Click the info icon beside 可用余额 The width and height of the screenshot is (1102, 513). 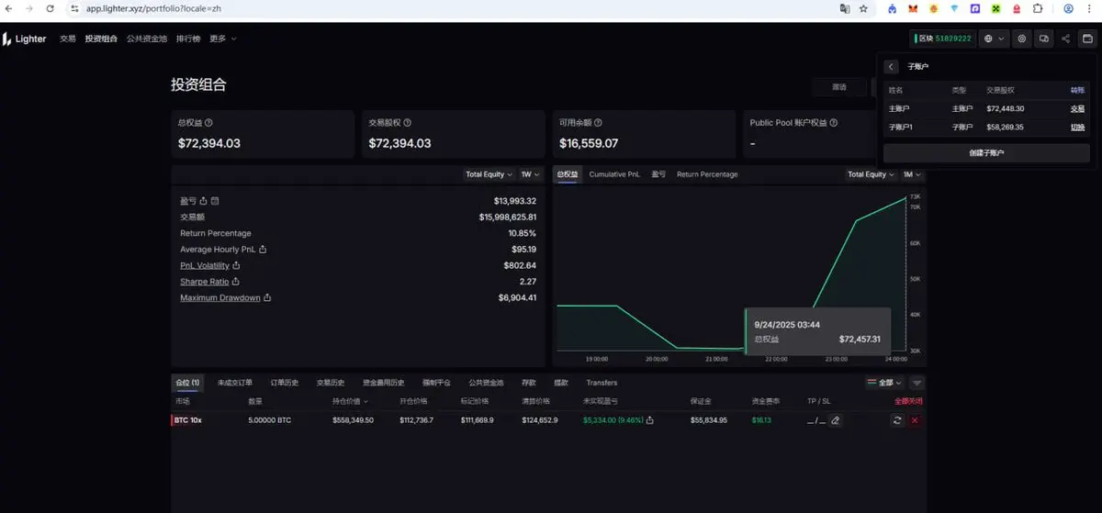(x=599, y=123)
